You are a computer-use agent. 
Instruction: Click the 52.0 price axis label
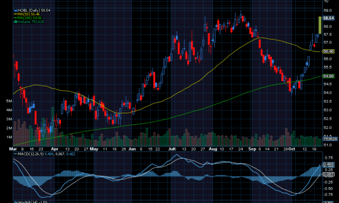coord(327,128)
